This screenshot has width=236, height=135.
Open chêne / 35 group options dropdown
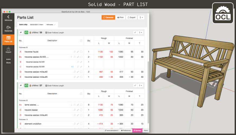(x=141, y=32)
